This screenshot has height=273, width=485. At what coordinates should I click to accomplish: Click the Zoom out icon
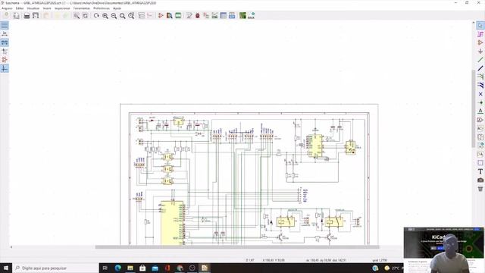pyautogui.click(x=114, y=15)
